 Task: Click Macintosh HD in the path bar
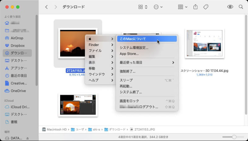tap(55, 130)
